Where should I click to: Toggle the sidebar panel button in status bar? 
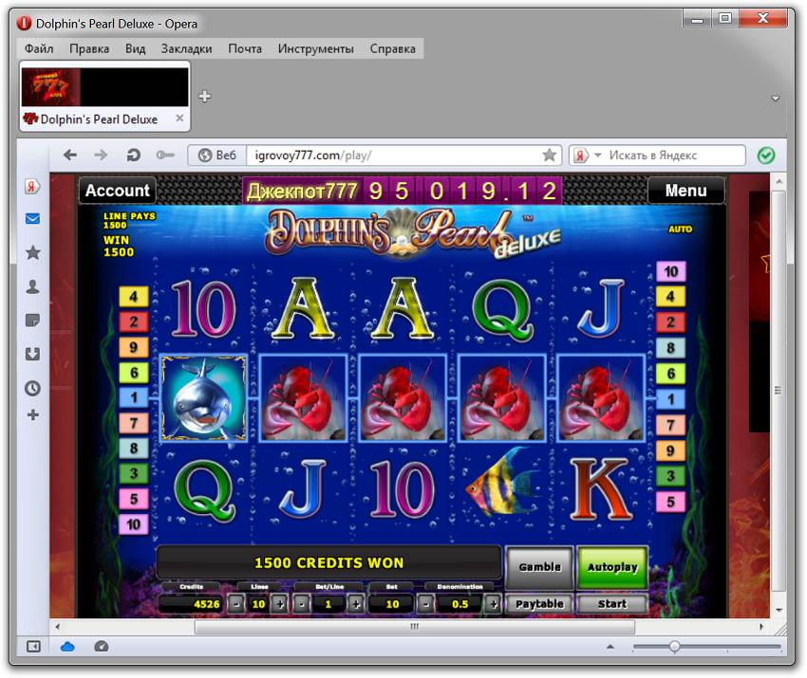(33, 647)
